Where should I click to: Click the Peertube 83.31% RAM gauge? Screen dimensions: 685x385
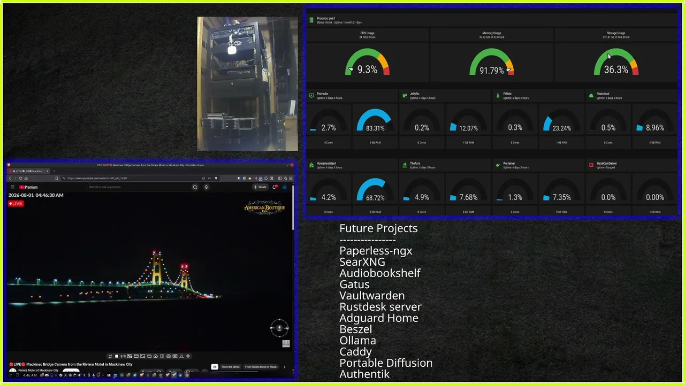(375, 121)
